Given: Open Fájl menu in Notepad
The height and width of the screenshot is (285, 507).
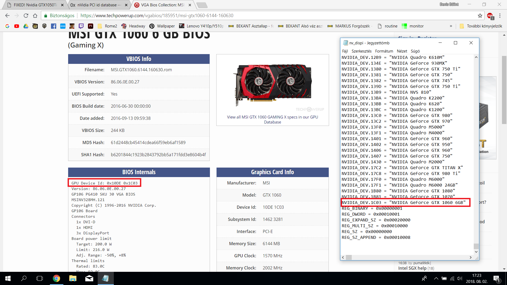Looking at the screenshot, I should pyautogui.click(x=345, y=51).
